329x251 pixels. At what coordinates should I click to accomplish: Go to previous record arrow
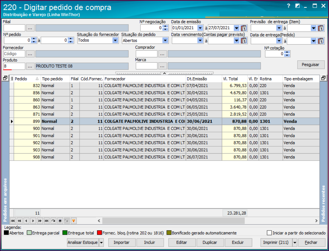26,221
